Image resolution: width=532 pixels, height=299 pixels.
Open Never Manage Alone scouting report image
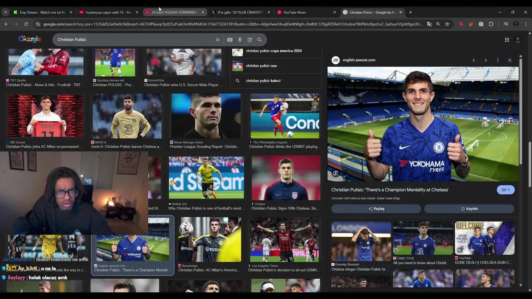point(206,116)
